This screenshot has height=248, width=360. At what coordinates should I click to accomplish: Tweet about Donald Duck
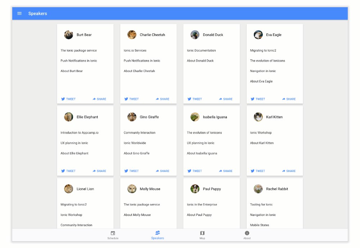click(195, 99)
